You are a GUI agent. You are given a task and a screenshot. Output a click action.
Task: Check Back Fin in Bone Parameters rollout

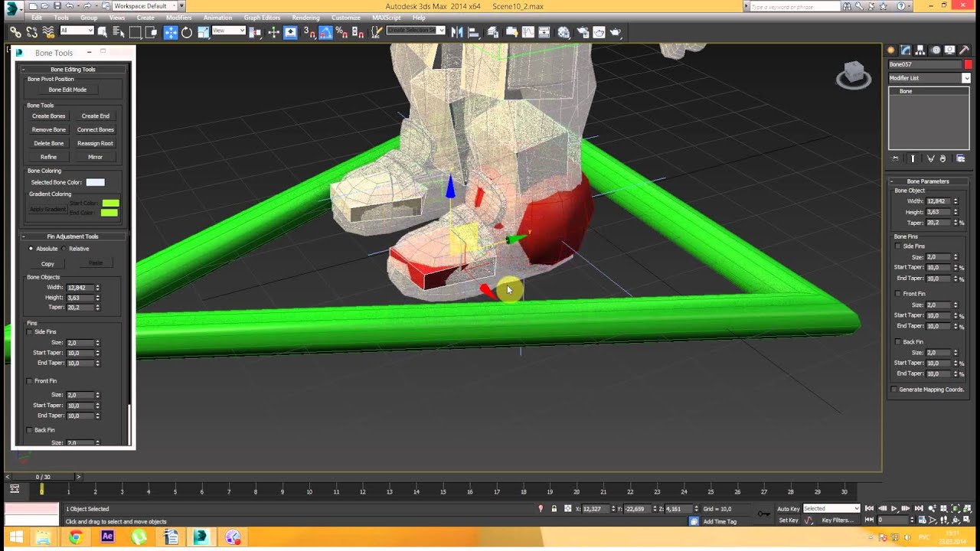(x=898, y=342)
